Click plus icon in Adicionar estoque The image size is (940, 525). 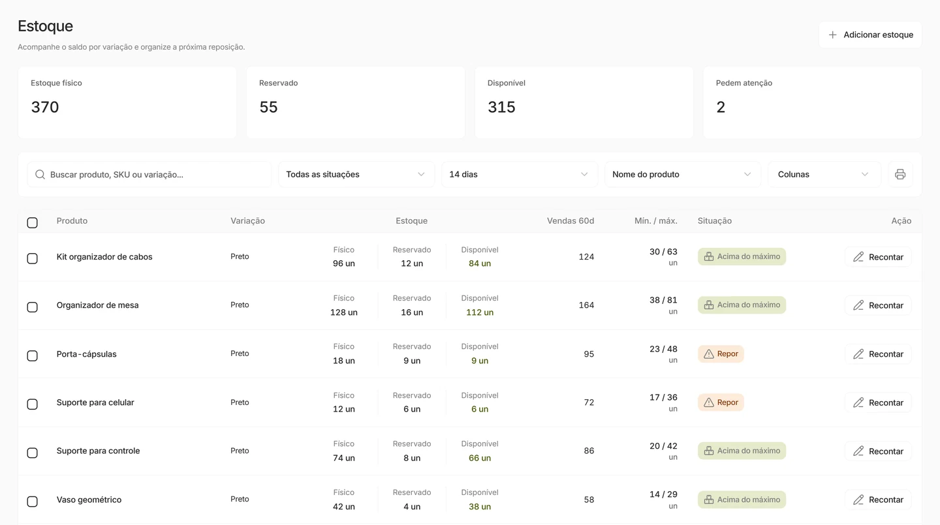coord(832,35)
